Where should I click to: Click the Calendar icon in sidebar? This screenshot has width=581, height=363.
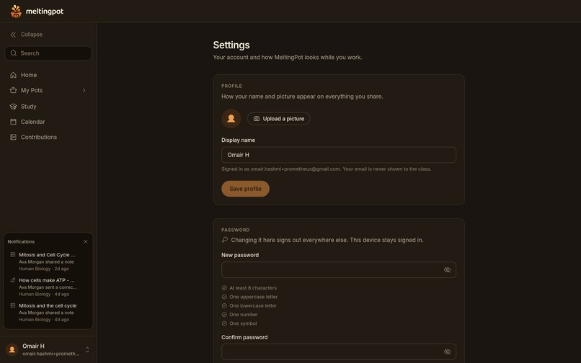(14, 122)
